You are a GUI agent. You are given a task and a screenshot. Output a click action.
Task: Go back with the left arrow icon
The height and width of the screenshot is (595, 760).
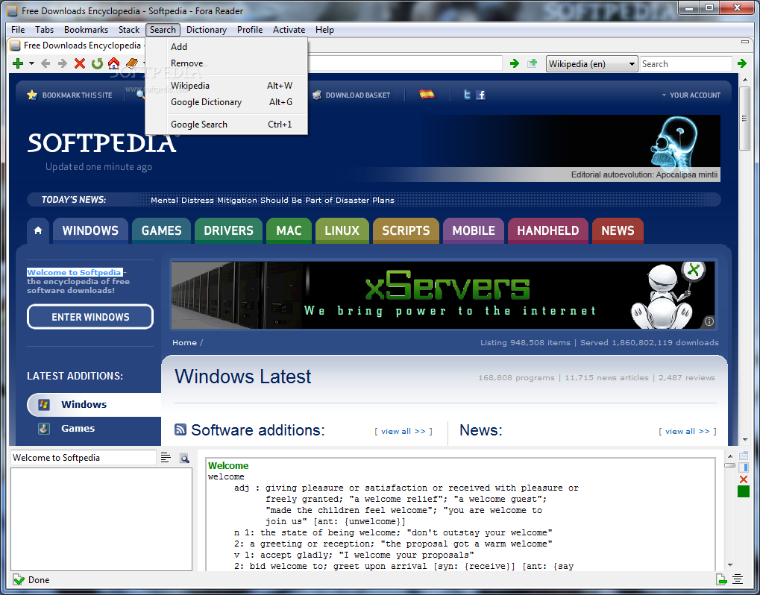pyautogui.click(x=45, y=63)
